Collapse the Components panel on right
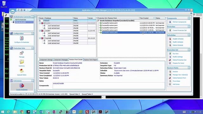The height and width of the screenshot is (114, 203). [189, 18]
